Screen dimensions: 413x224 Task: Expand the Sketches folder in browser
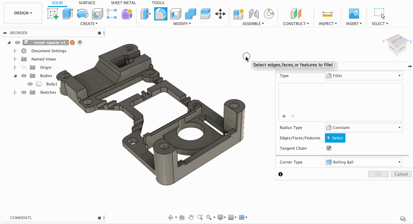point(15,92)
